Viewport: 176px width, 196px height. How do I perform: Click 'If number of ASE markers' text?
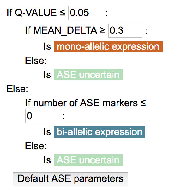[81, 103]
